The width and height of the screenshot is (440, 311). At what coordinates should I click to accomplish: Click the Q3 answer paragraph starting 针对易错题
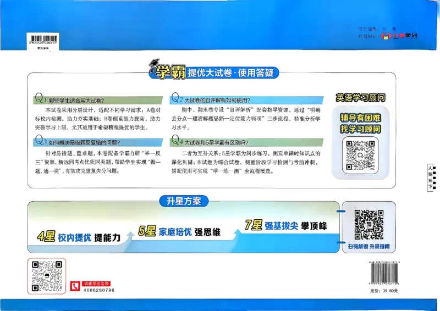[98, 162]
